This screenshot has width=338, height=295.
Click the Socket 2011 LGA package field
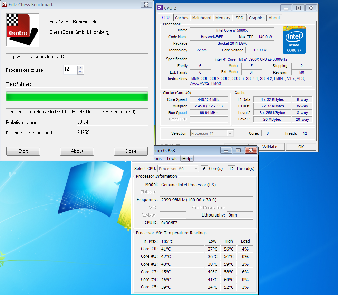click(232, 43)
